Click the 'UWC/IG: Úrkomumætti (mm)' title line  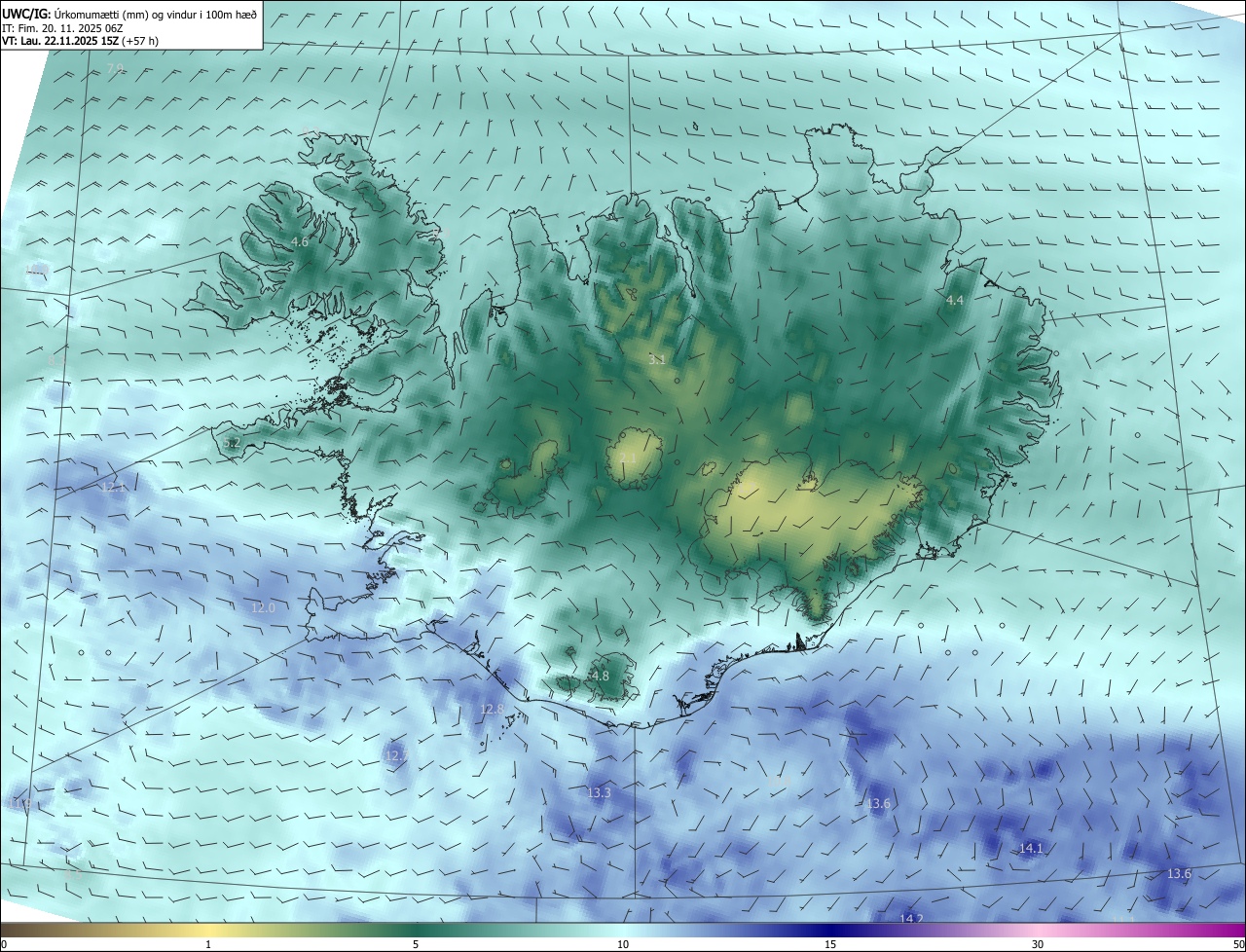(x=129, y=16)
